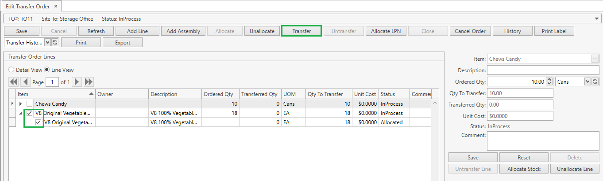The width and height of the screenshot is (603, 181).
Task: Check the Chews Candy row checkbox
Action: click(29, 104)
